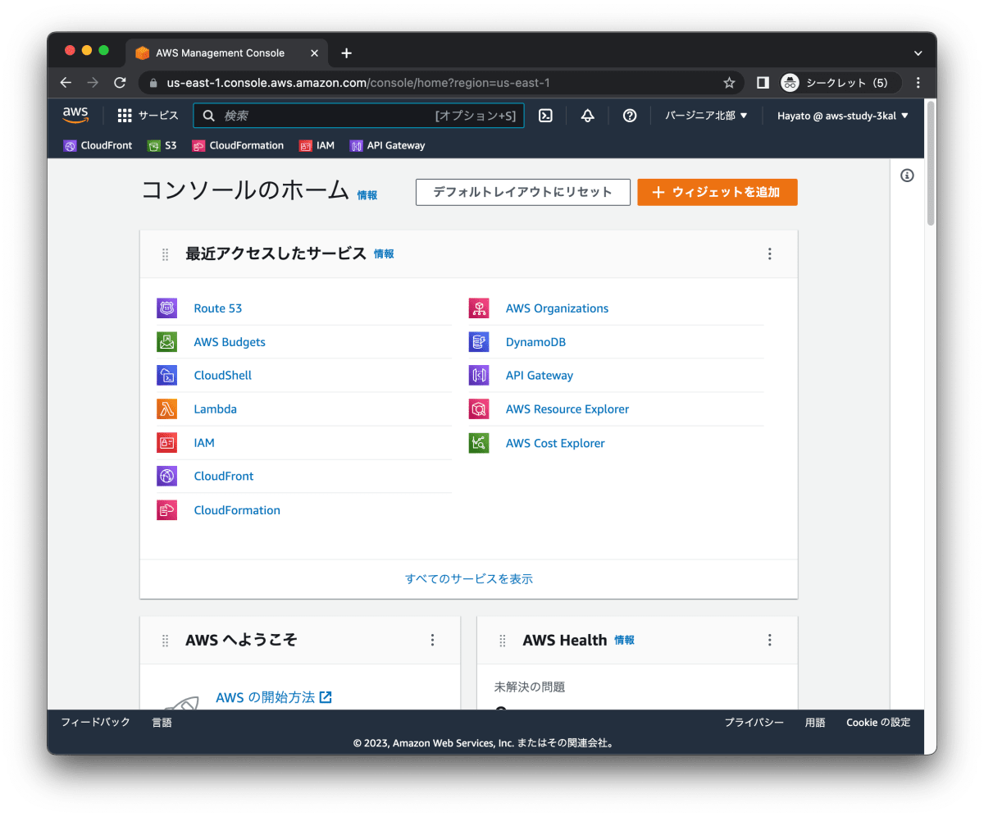
Task: Open the Lambda link
Action: (215, 409)
